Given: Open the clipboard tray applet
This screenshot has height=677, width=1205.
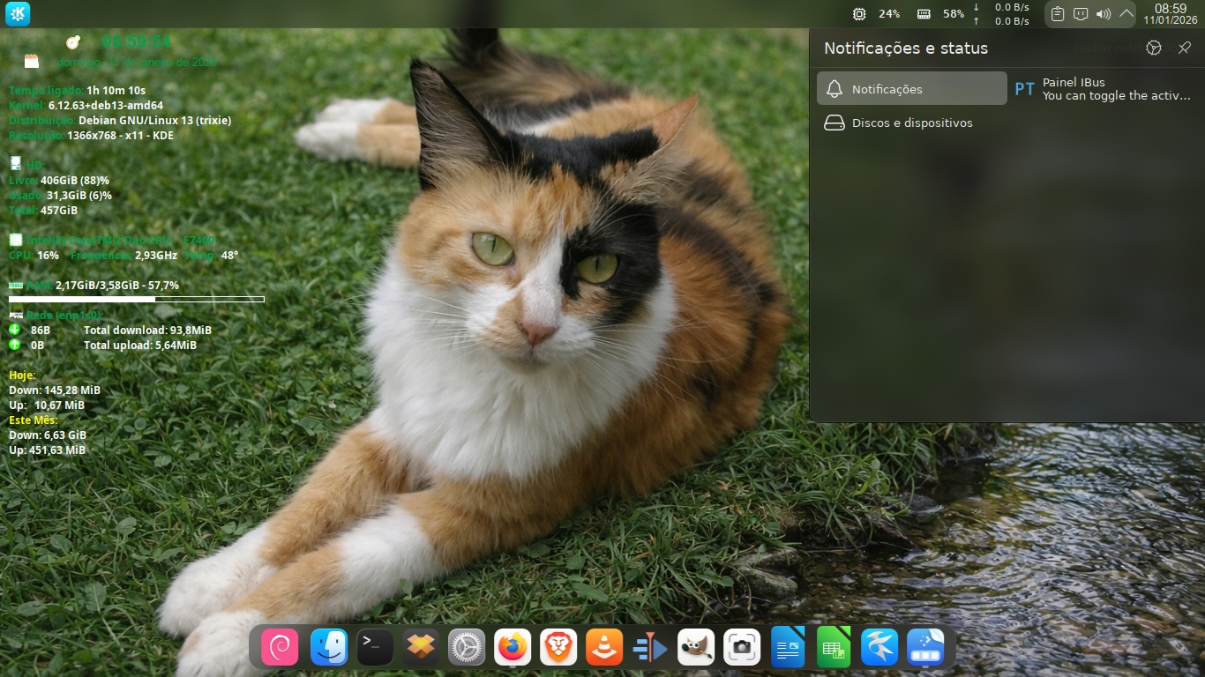Looking at the screenshot, I should coord(1058,14).
